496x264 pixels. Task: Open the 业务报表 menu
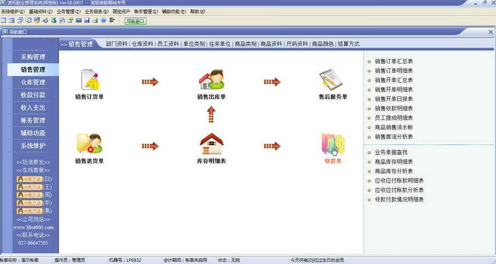click(x=97, y=11)
